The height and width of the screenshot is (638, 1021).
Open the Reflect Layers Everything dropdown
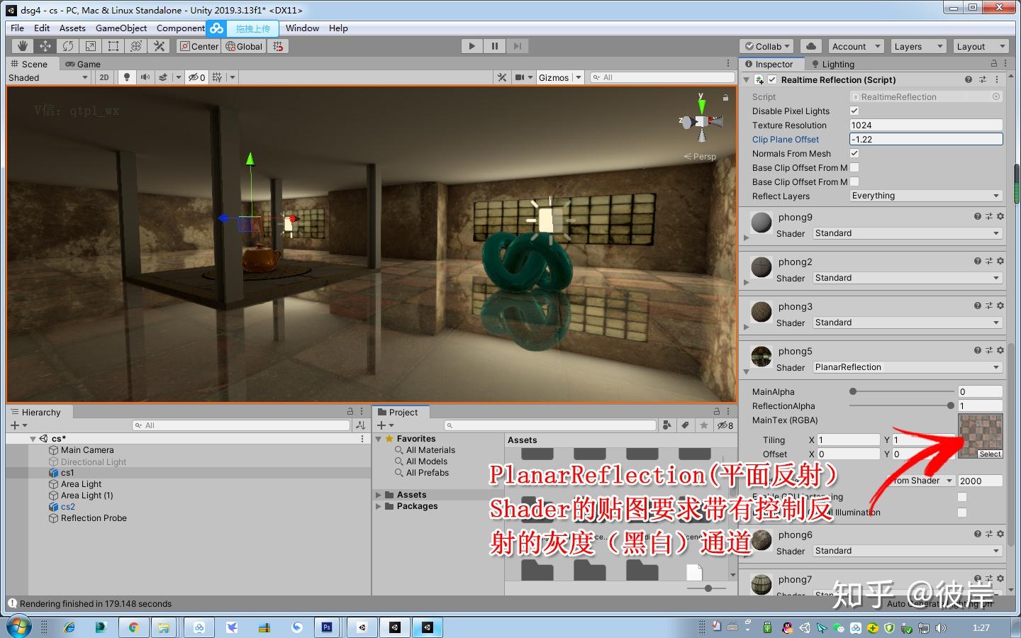pos(925,196)
